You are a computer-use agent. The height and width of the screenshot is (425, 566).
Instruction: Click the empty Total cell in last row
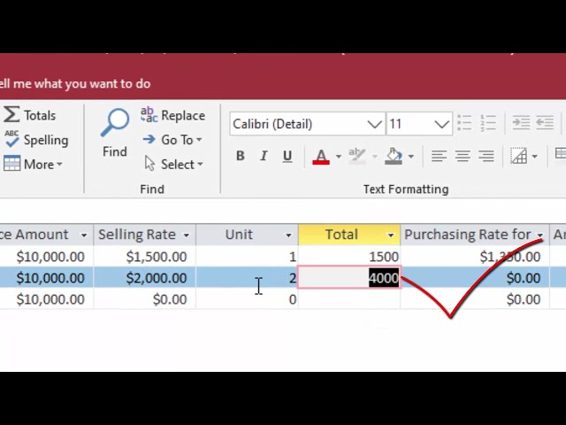[x=349, y=299]
